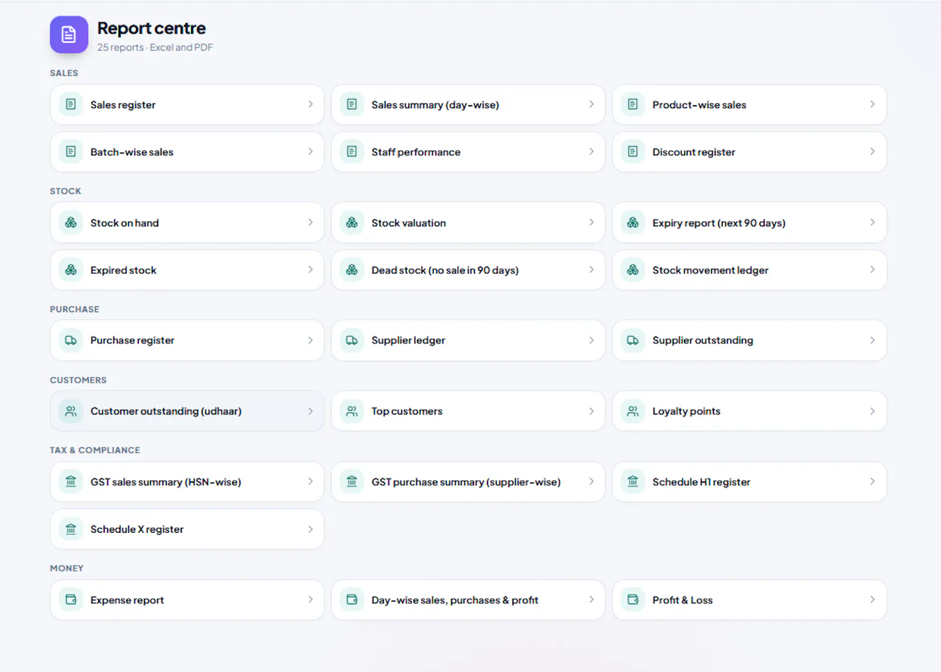Click the Sales register label
The height and width of the screenshot is (672, 941).
point(123,105)
